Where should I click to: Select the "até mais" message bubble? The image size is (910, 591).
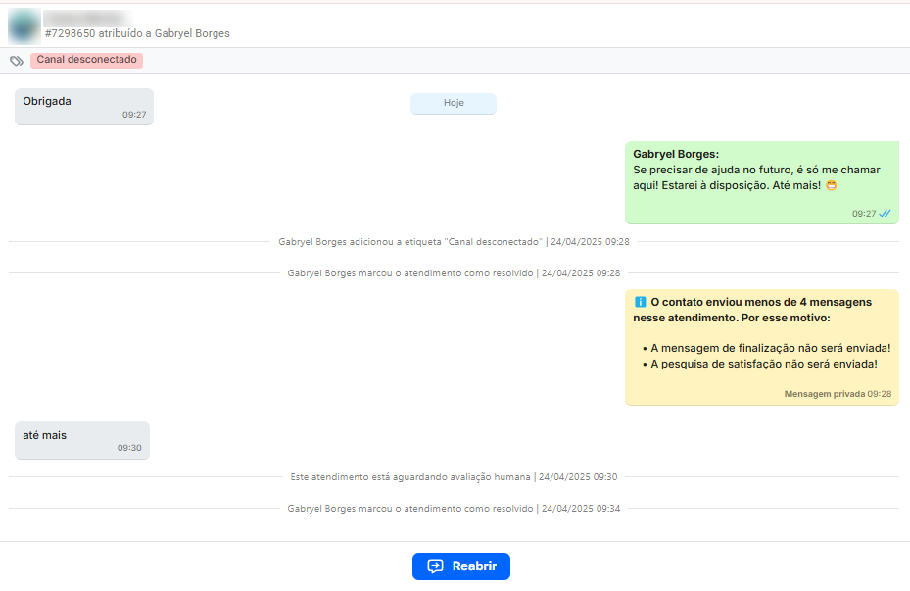point(81,440)
